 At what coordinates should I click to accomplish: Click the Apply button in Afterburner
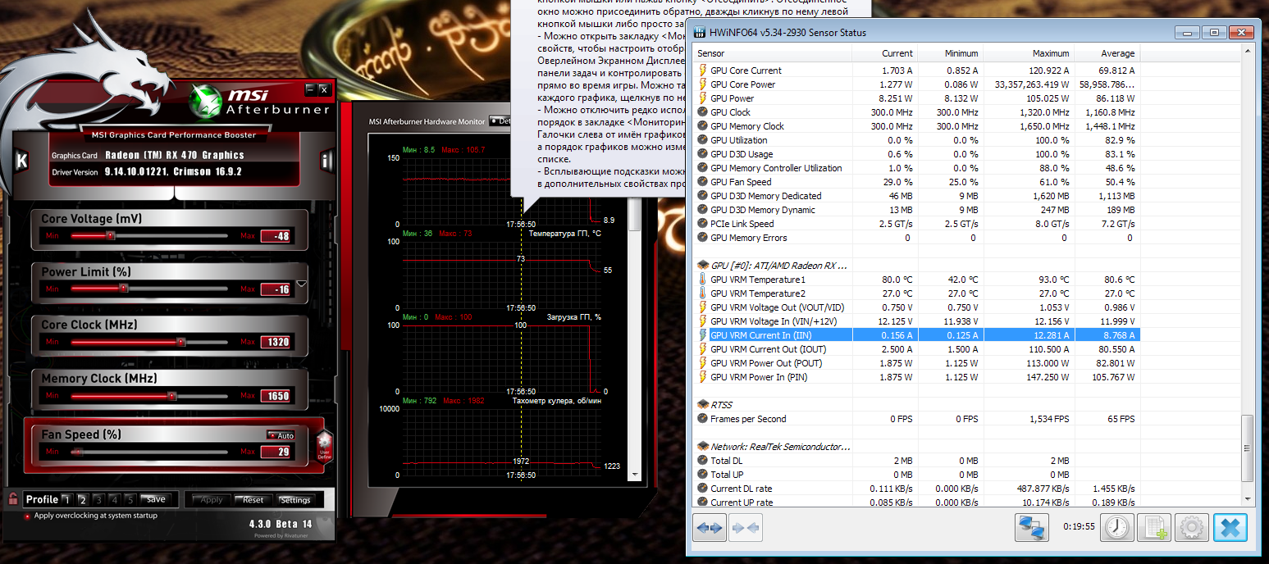coord(211,500)
